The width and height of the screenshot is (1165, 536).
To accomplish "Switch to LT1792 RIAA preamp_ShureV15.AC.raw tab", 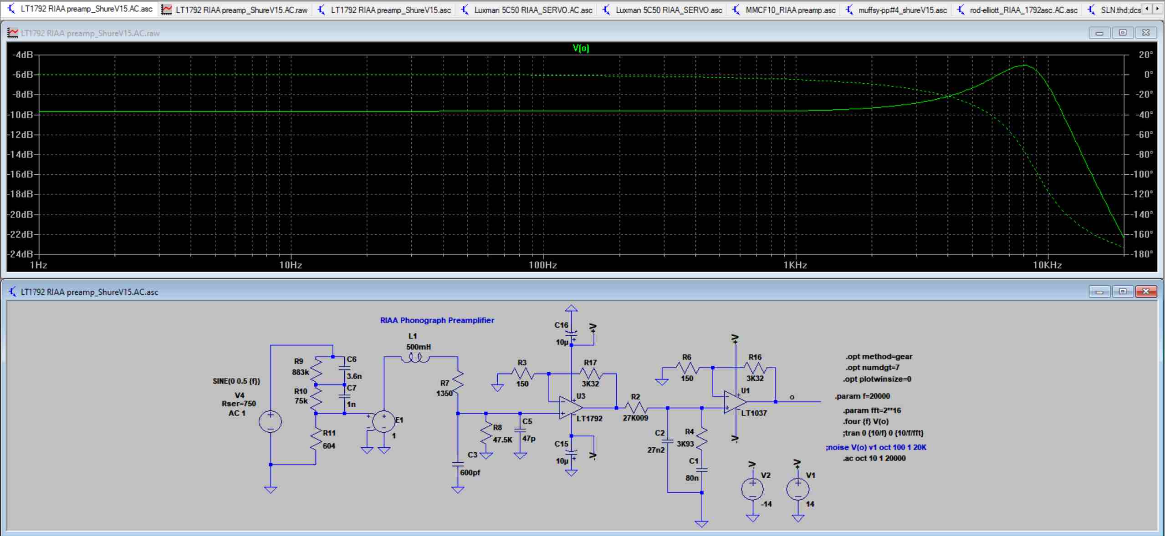I will click(x=235, y=10).
